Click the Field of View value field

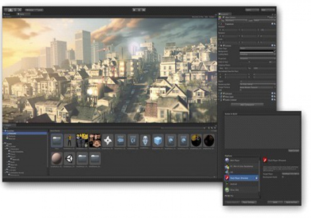click(x=271, y=62)
